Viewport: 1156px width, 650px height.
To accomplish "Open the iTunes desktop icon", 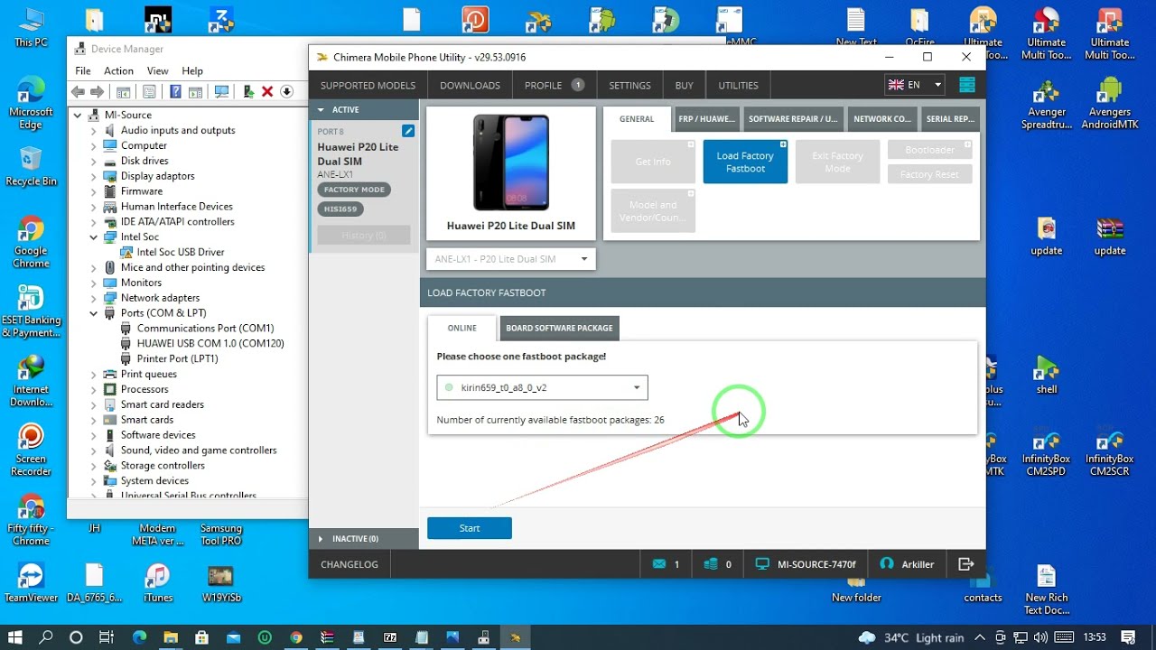I will pyautogui.click(x=158, y=582).
